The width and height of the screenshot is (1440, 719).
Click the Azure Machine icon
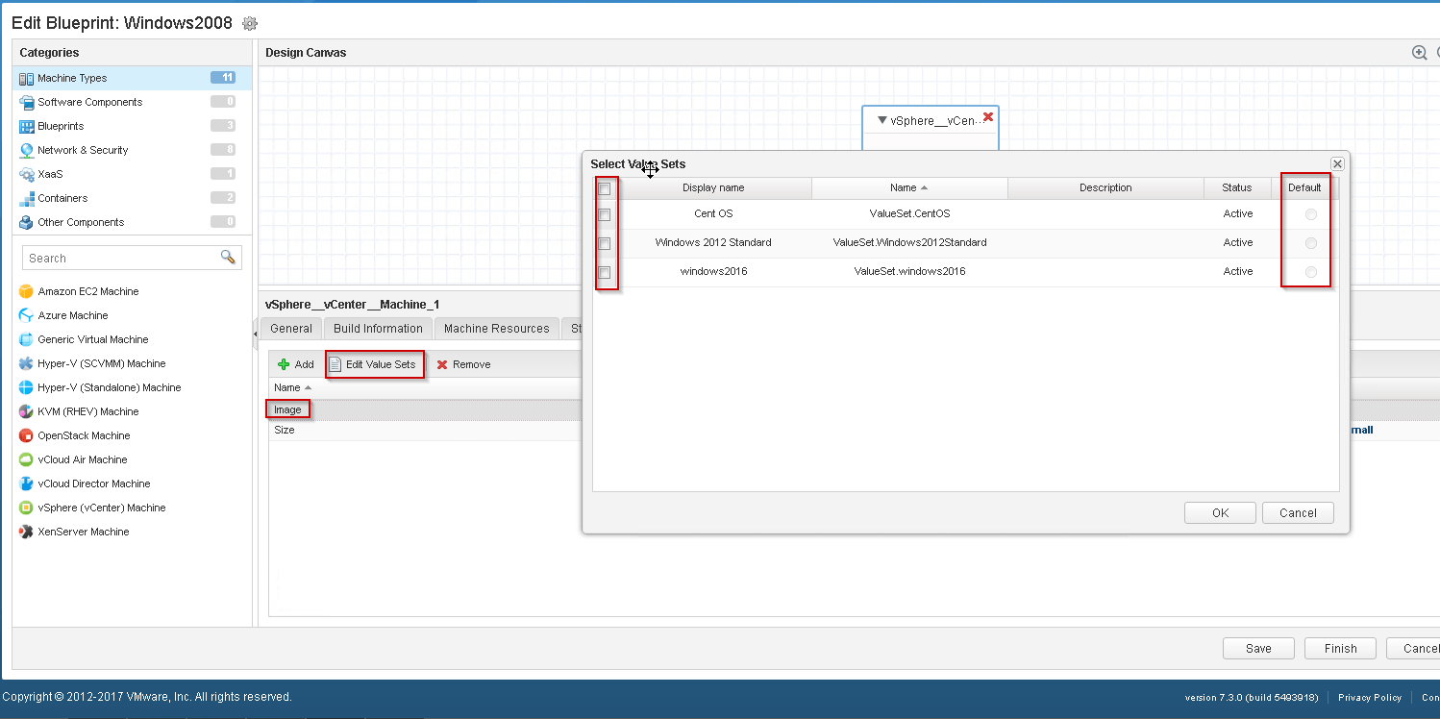click(x=27, y=315)
